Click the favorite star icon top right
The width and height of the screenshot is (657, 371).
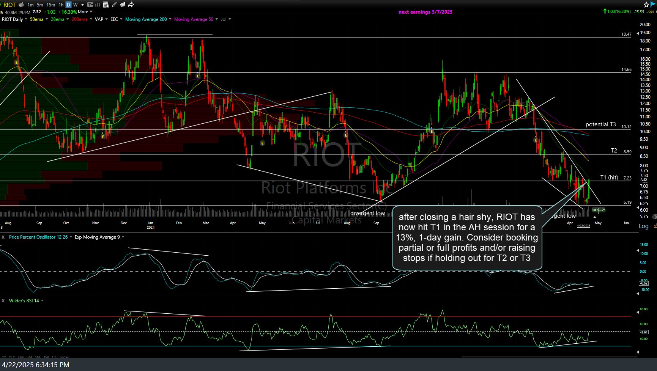(x=646, y=5)
